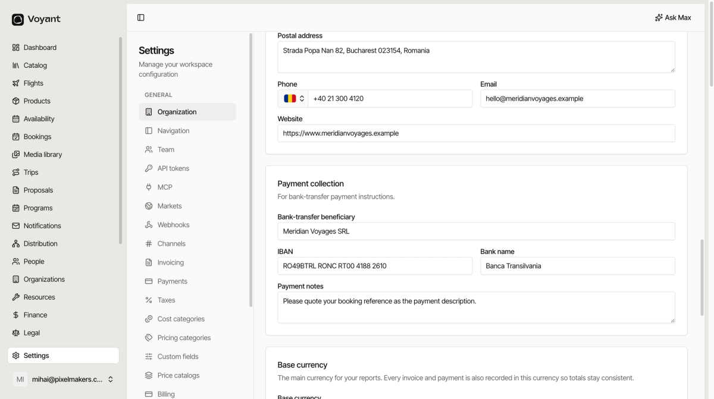Click the Payment notes text area

coord(476,307)
